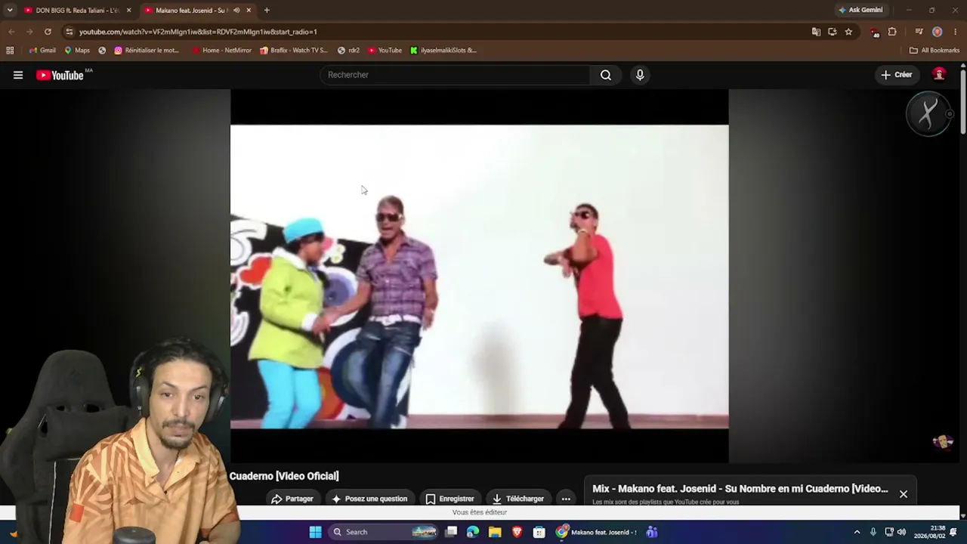Open the YouTube bookmark in bookmarks bar
967x544 pixels.
pos(385,51)
